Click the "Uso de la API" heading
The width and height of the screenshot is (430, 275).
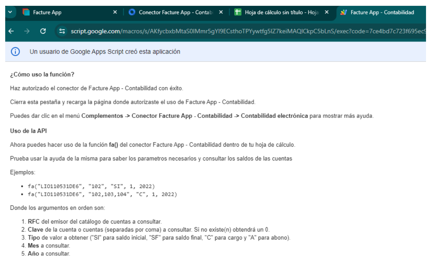pyautogui.click(x=28, y=131)
